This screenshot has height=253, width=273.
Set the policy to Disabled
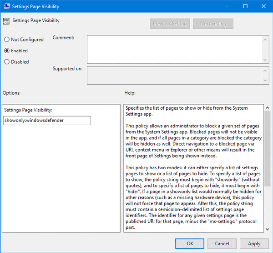[x=7, y=62]
